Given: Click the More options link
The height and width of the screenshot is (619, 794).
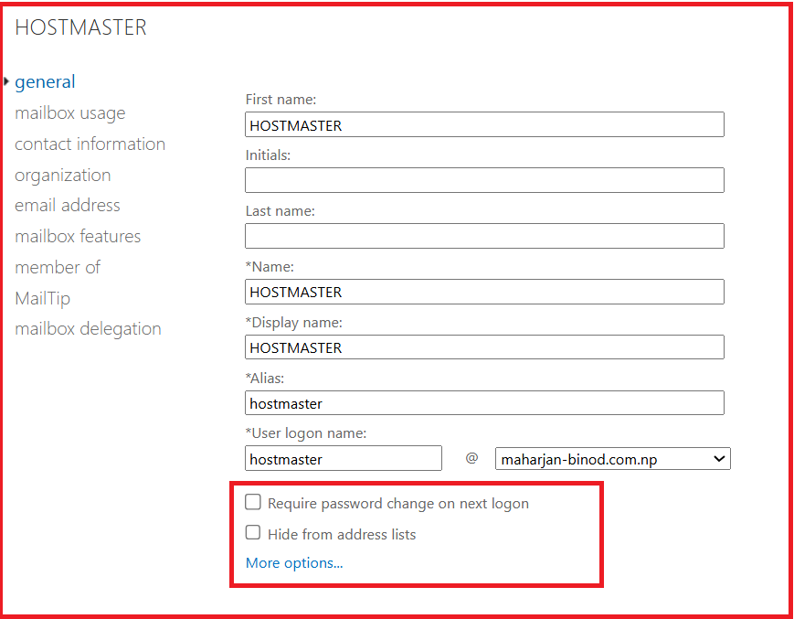Looking at the screenshot, I should pyautogui.click(x=294, y=563).
